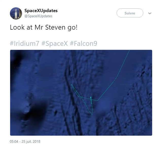Screen dimensions: 161x145
Task: Open the #SpaceX hashtag
Action: pos(55,44)
